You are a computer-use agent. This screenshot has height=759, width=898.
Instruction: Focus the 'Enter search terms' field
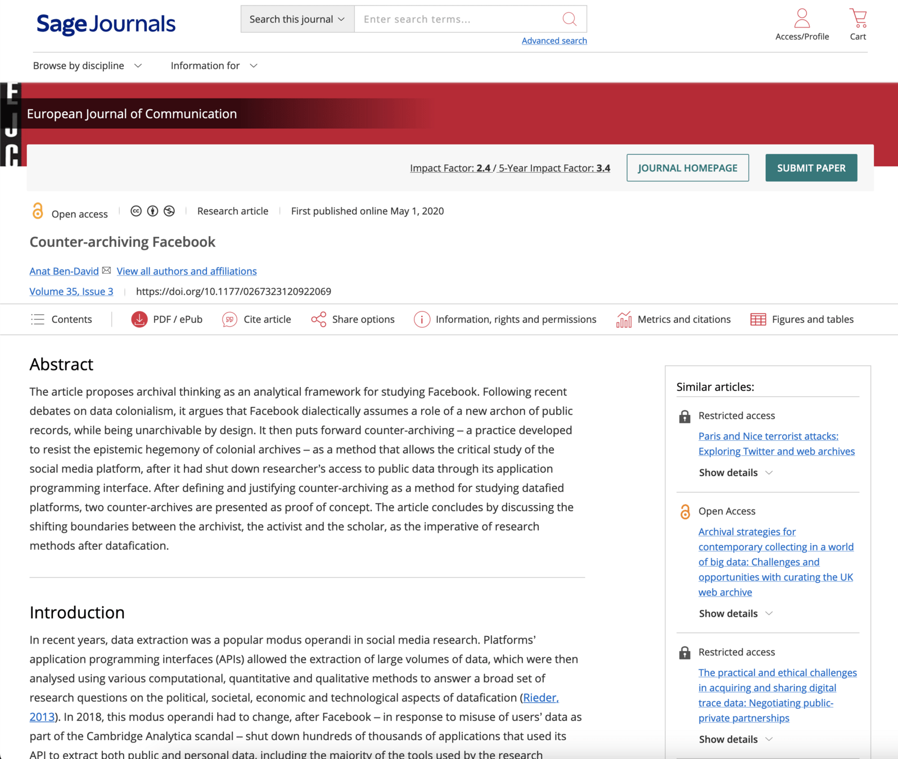(458, 19)
